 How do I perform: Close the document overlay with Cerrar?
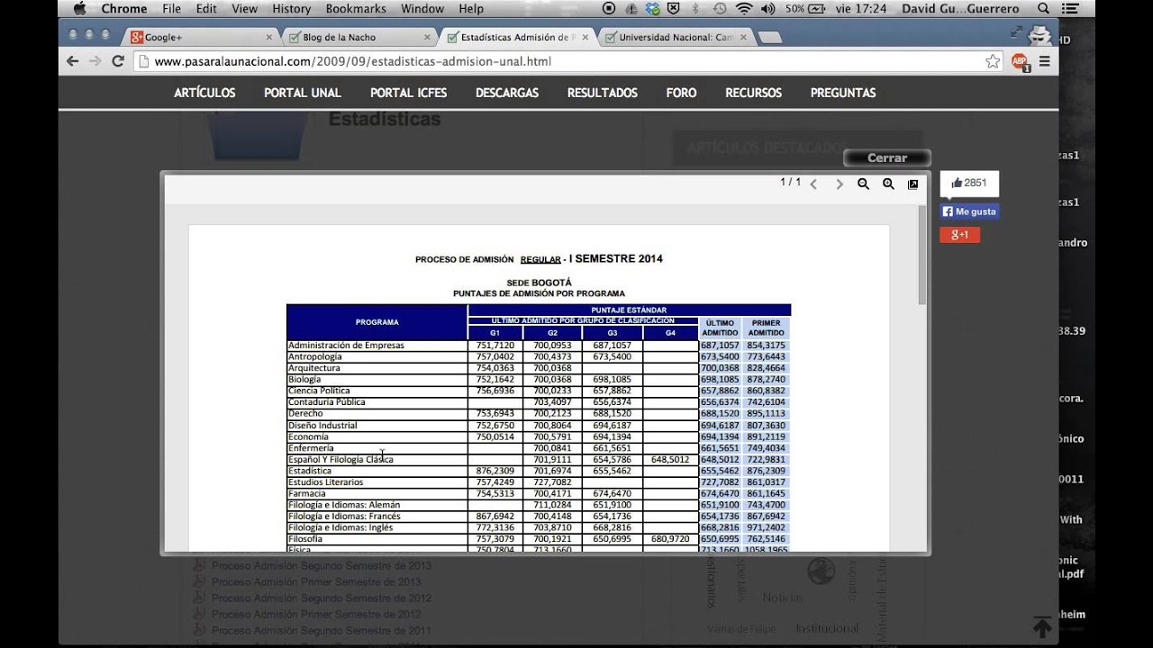(887, 157)
